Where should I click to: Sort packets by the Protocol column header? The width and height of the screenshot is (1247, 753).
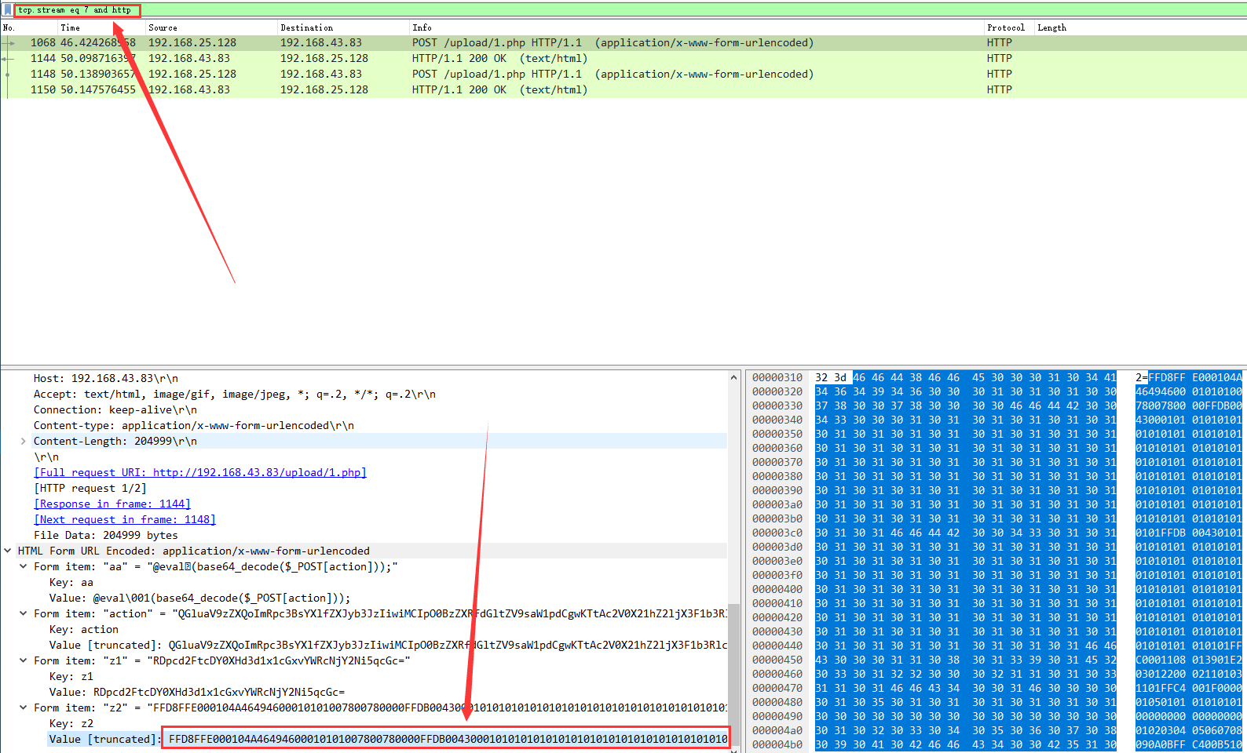pyautogui.click(x=1006, y=27)
